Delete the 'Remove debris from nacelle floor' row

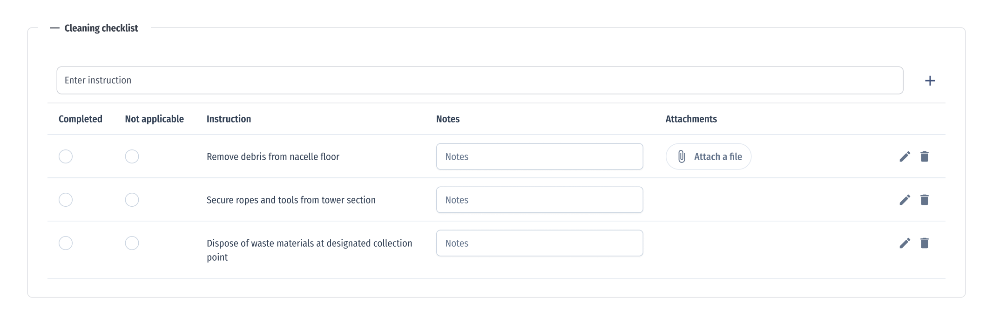pos(925,156)
